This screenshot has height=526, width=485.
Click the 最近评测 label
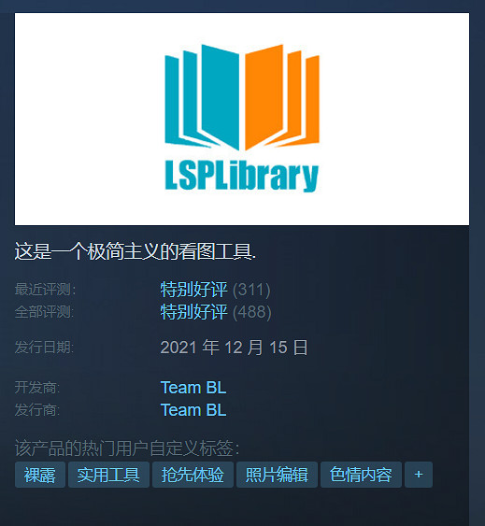coord(45,290)
